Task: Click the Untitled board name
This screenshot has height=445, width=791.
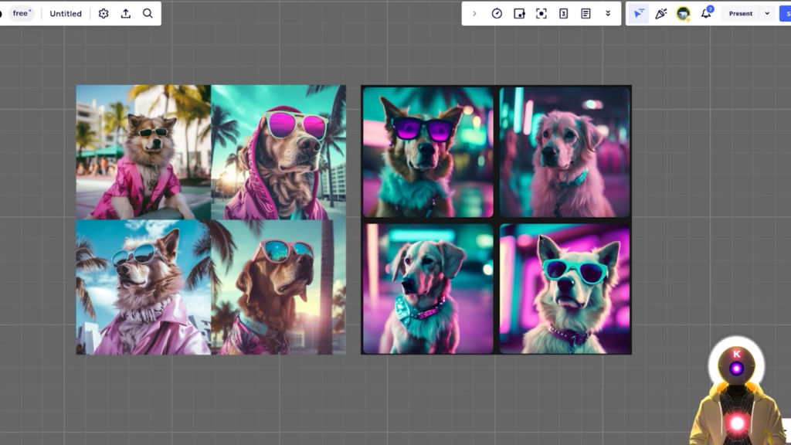Action: tap(66, 13)
